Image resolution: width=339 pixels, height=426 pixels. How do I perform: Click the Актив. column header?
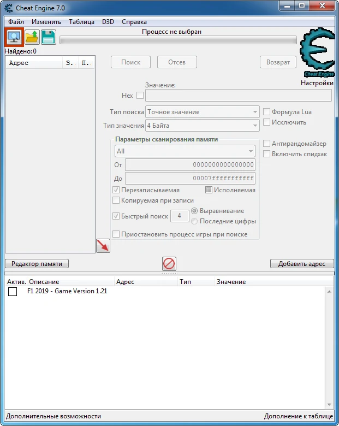coord(16,282)
